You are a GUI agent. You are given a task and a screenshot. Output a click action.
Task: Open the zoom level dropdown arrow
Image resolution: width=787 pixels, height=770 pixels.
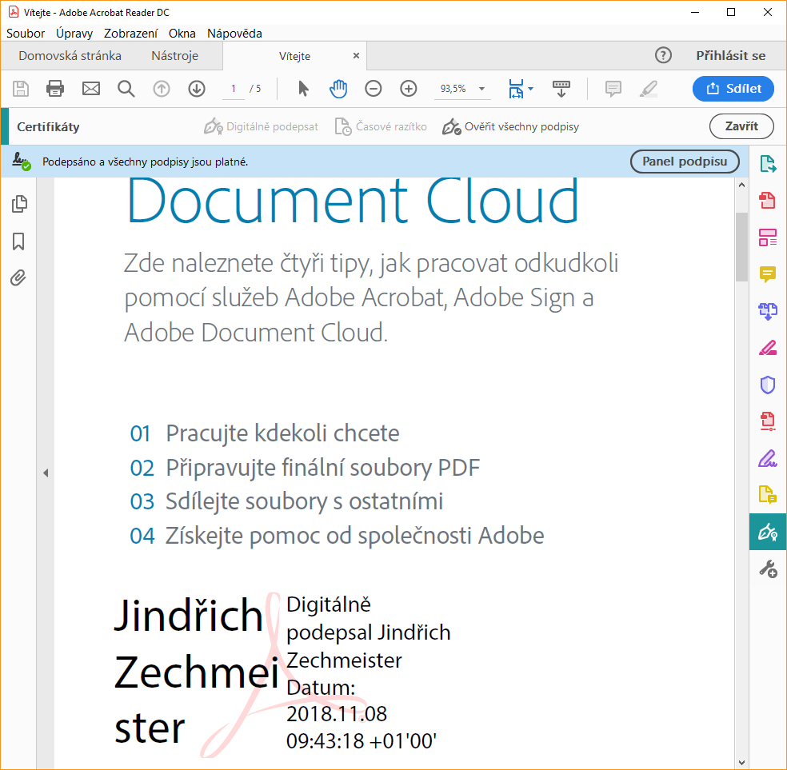point(481,89)
